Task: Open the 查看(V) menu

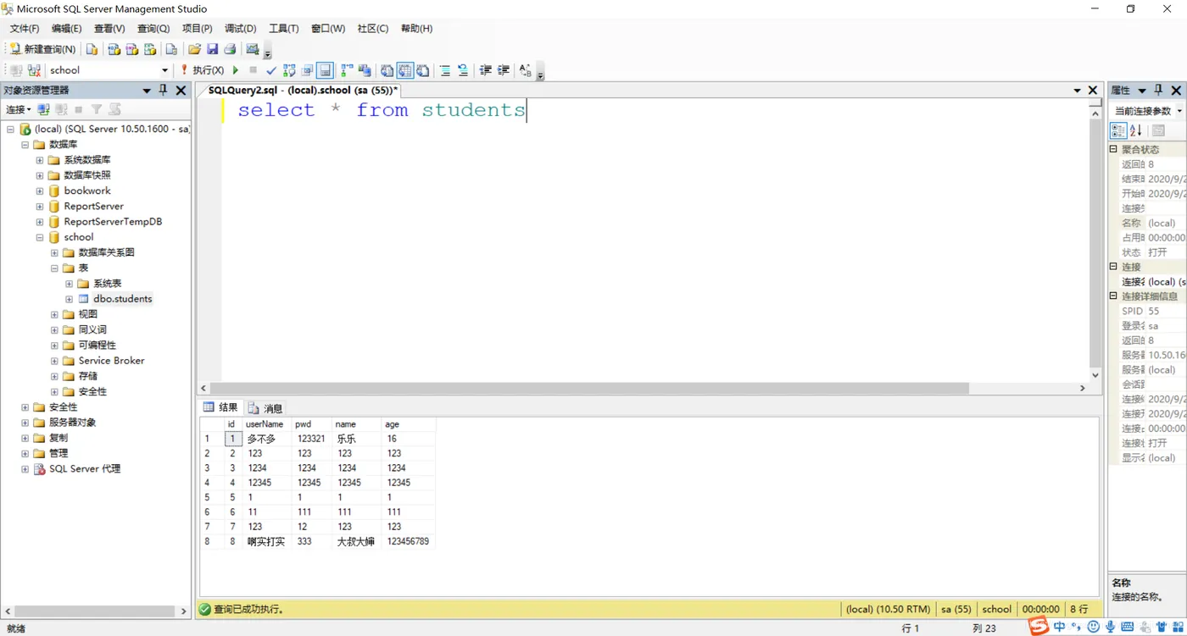Action: pyautogui.click(x=109, y=28)
